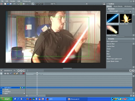Click the red application logo icon in toolbar
Image resolution: width=135 pixels, height=101 pixels.
pos(2,4)
